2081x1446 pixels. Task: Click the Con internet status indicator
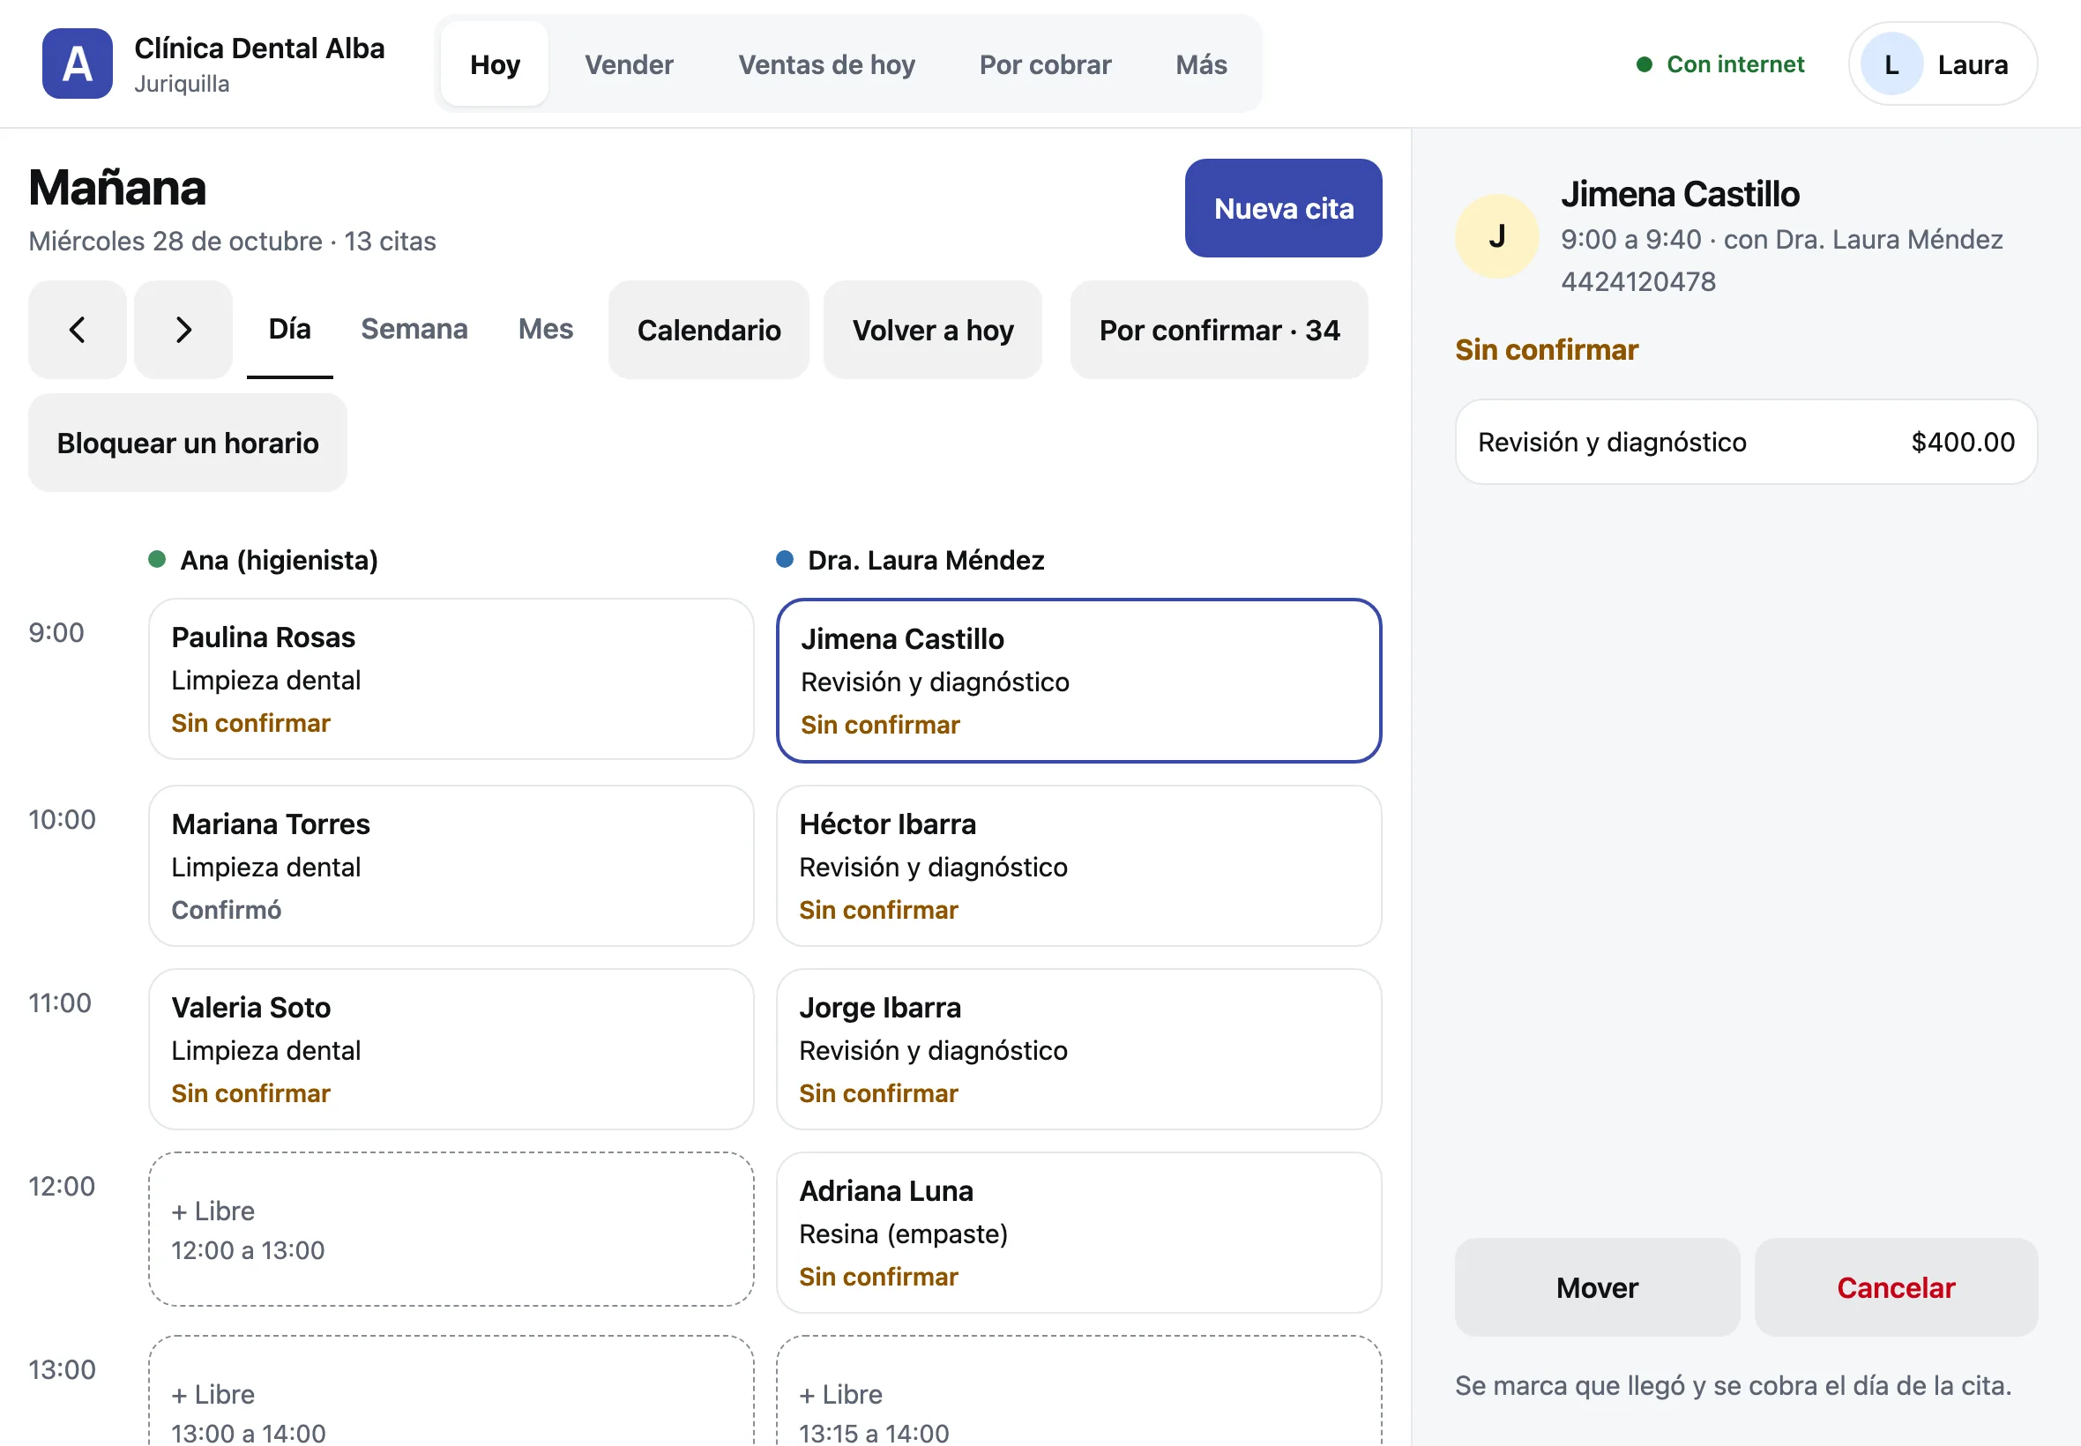click(x=1719, y=64)
